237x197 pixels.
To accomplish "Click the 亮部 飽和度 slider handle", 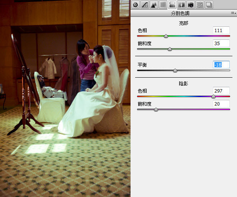I will 170,49.
